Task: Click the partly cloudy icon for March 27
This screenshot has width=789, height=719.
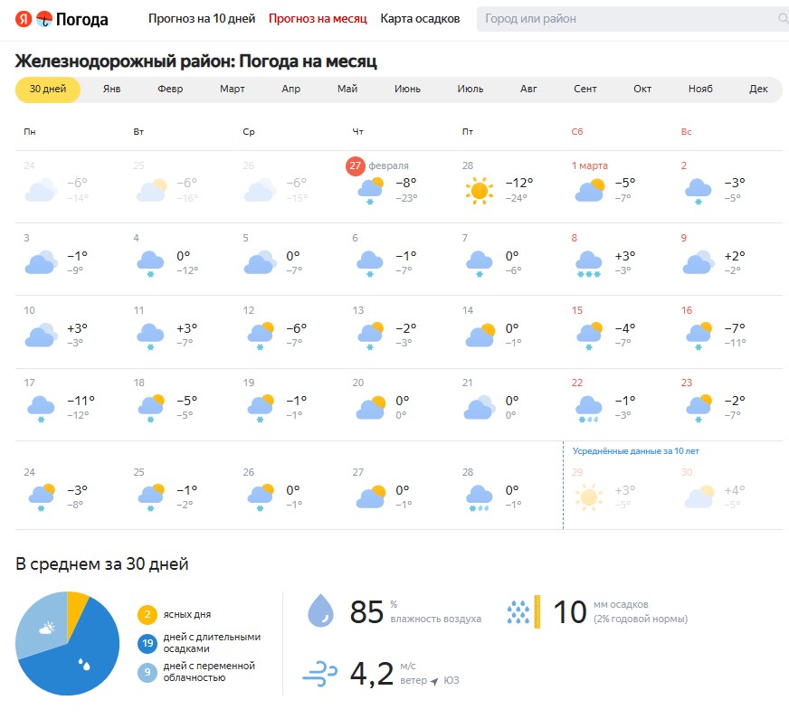Action: [370, 497]
